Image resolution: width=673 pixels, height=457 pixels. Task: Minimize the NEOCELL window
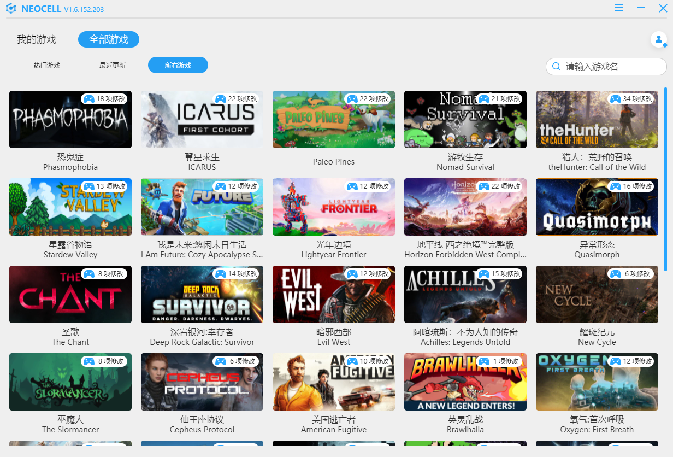[641, 8]
